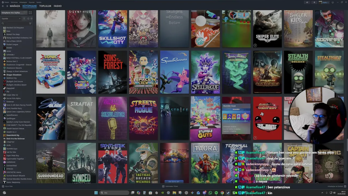Open advanced filter options icon
The width and height of the screenshot is (348, 196).
point(30,23)
